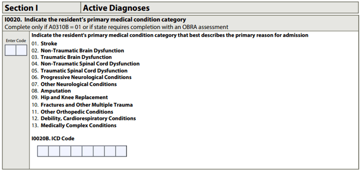362x172 pixels.
Task: Click 06. Progressive Neurological Conditions
Action: 81,77
